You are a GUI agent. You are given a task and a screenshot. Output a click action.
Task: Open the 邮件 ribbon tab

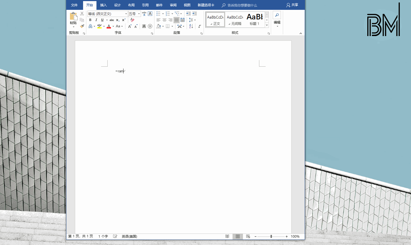tap(159, 5)
